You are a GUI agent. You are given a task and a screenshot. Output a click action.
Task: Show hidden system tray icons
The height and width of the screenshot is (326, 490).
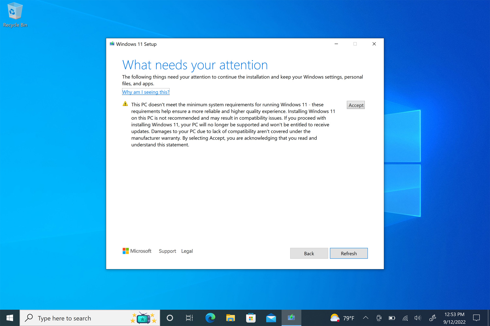(365, 318)
